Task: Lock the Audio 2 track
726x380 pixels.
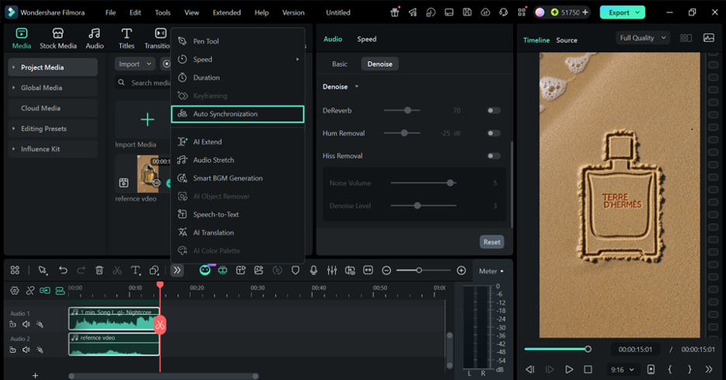Action: (13, 350)
